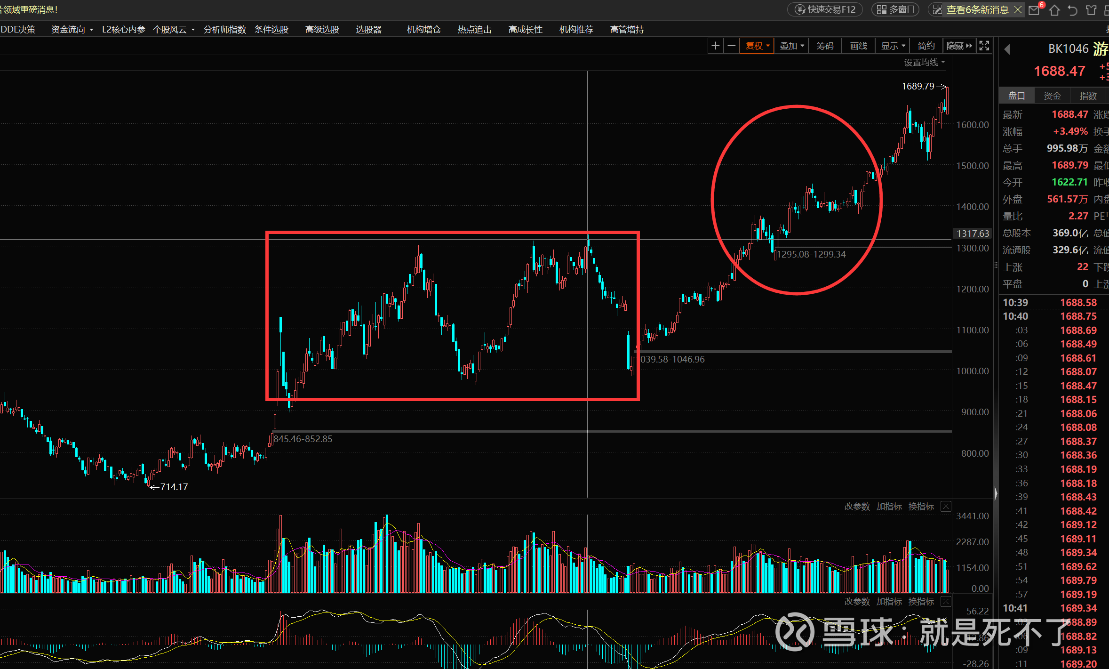Close the 查看6条新消息 notification

tap(1018, 9)
